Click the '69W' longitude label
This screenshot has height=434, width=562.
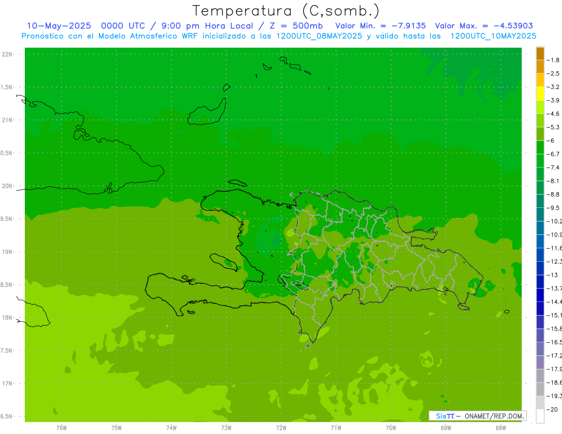click(446, 427)
